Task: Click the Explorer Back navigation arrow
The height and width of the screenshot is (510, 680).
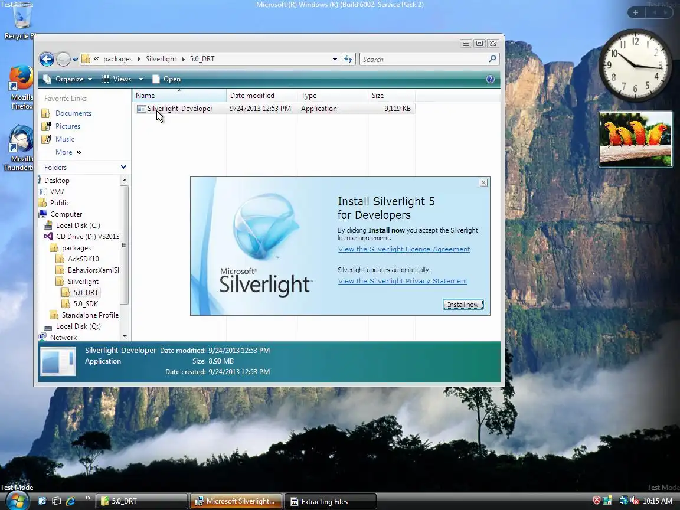Action: point(47,59)
